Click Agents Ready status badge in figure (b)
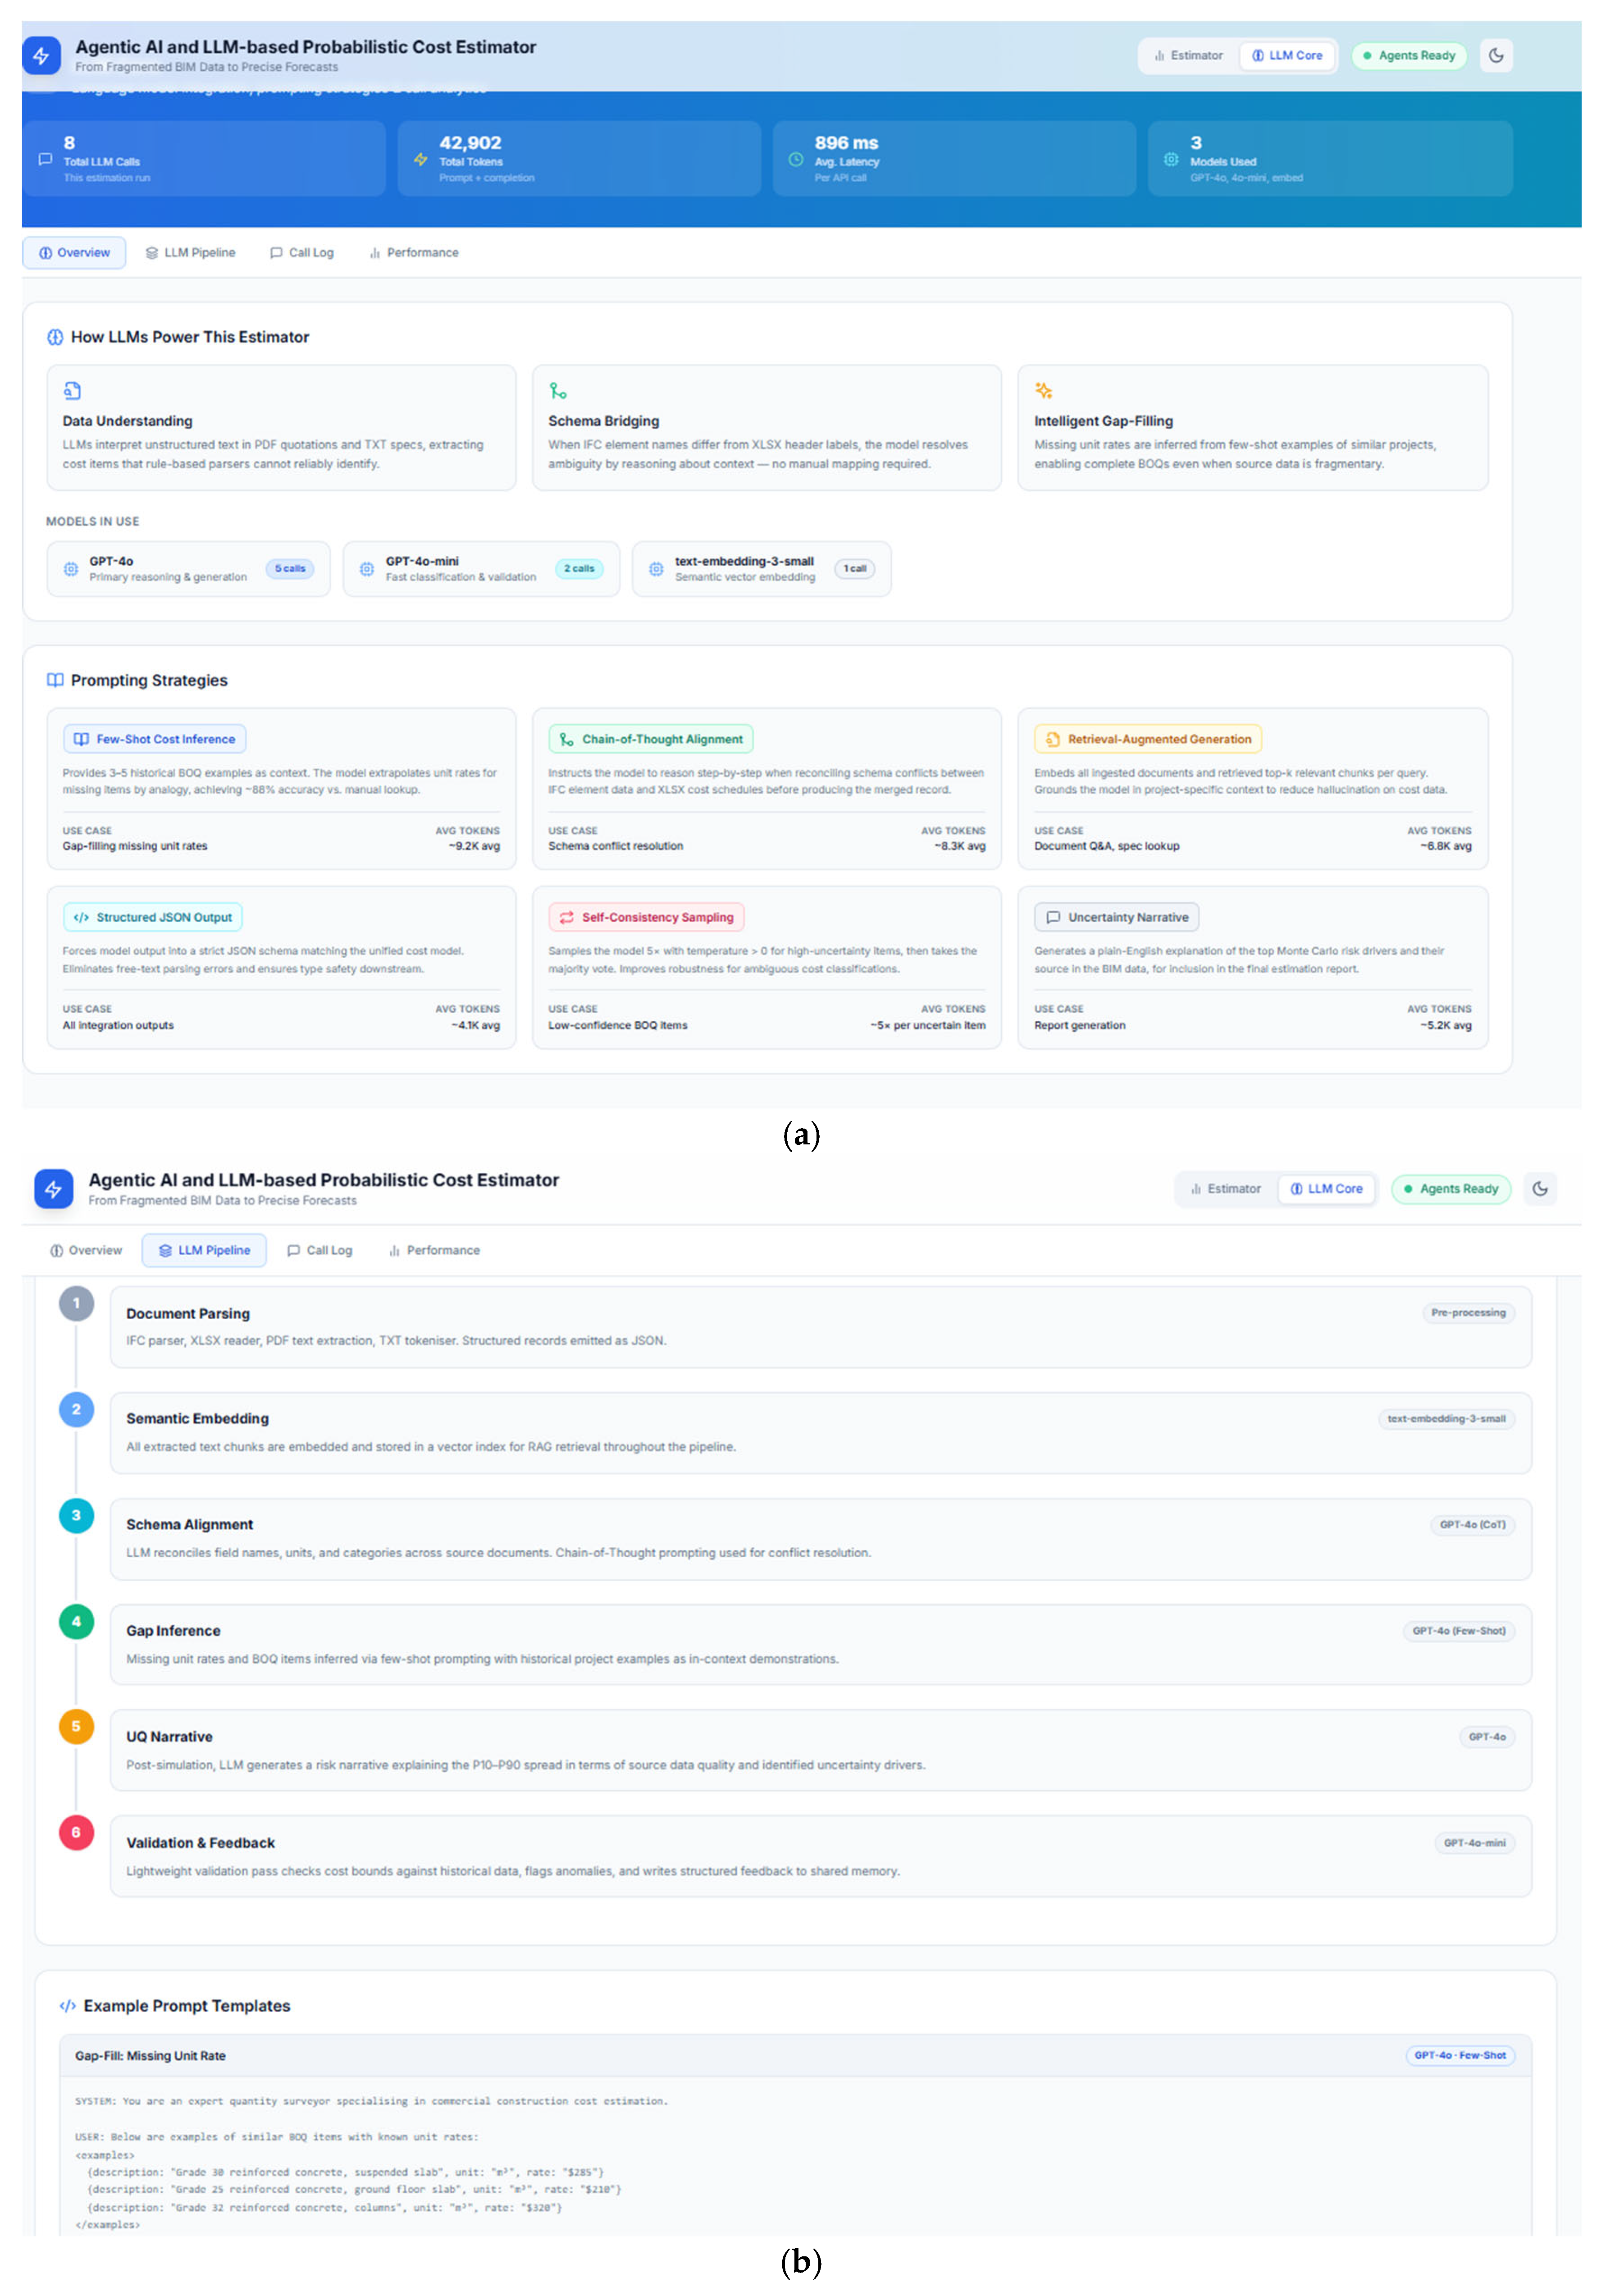 coord(1450,1189)
